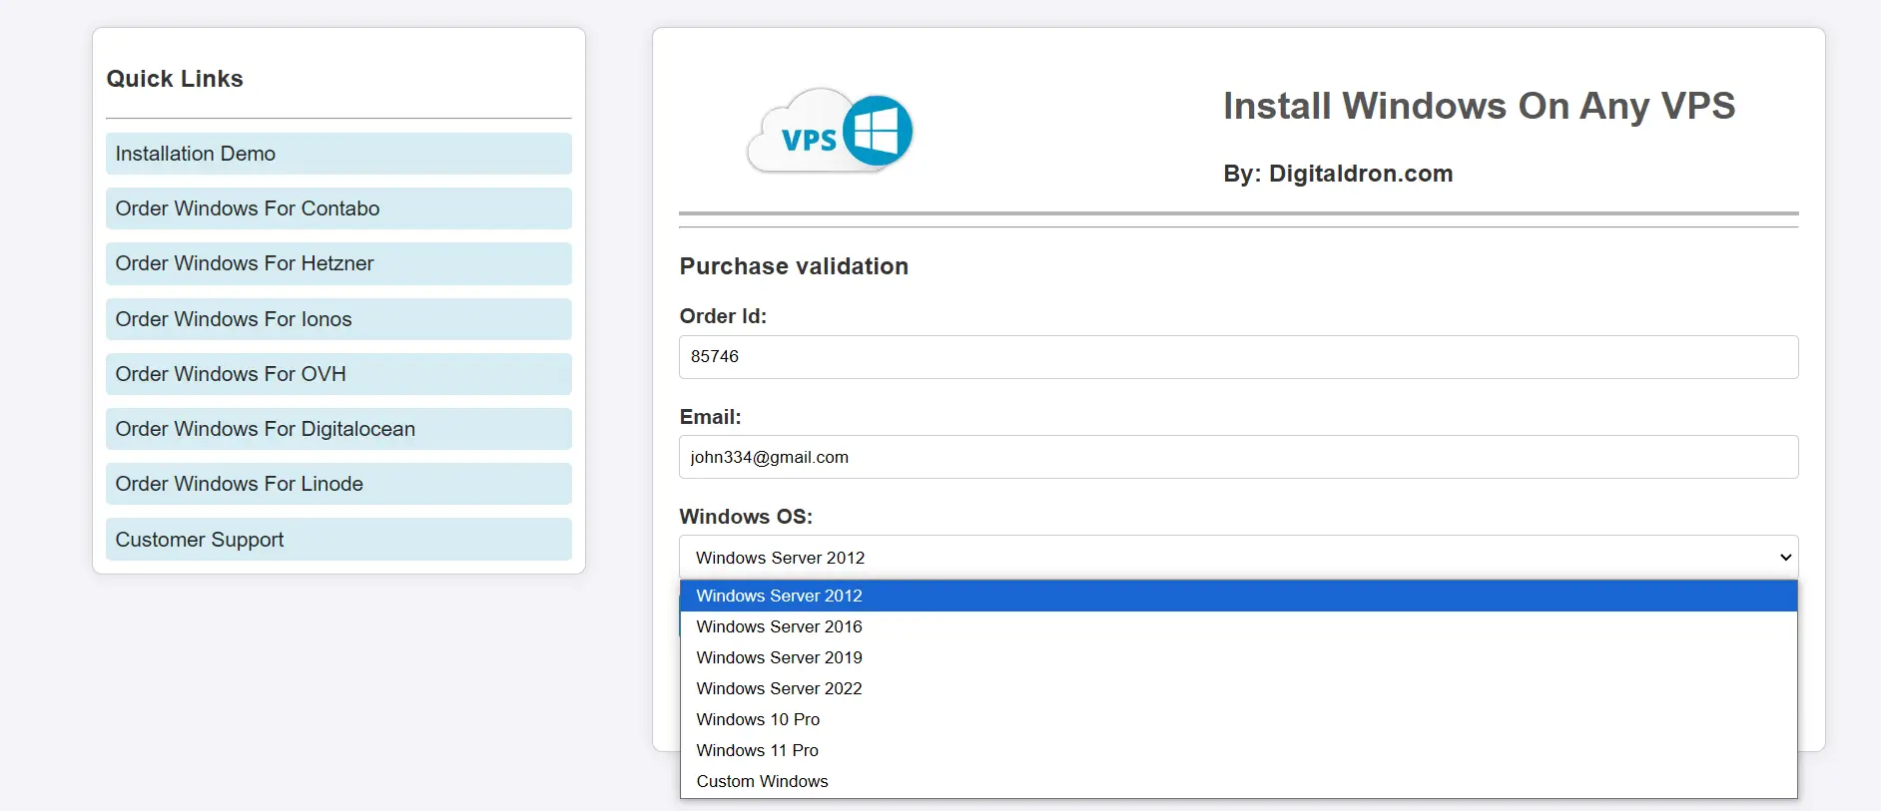Click the Email: label

coord(710,417)
